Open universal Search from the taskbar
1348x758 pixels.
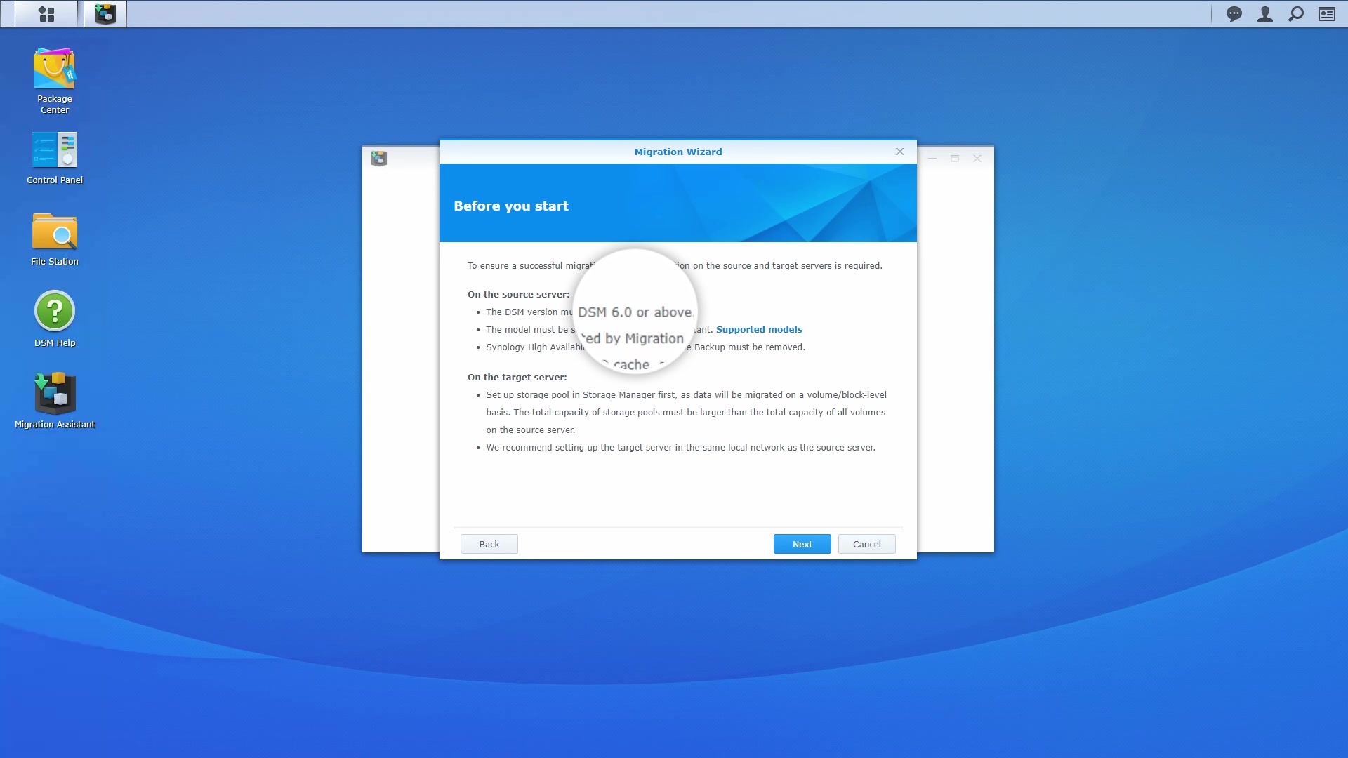tap(1295, 13)
